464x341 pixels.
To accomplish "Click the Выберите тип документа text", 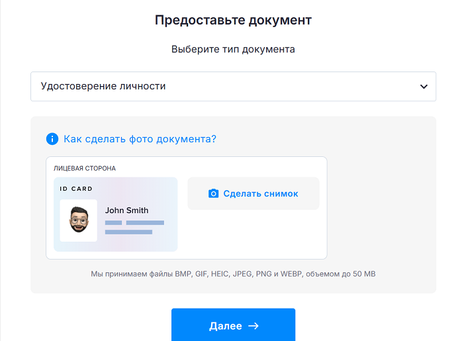I will (233, 49).
